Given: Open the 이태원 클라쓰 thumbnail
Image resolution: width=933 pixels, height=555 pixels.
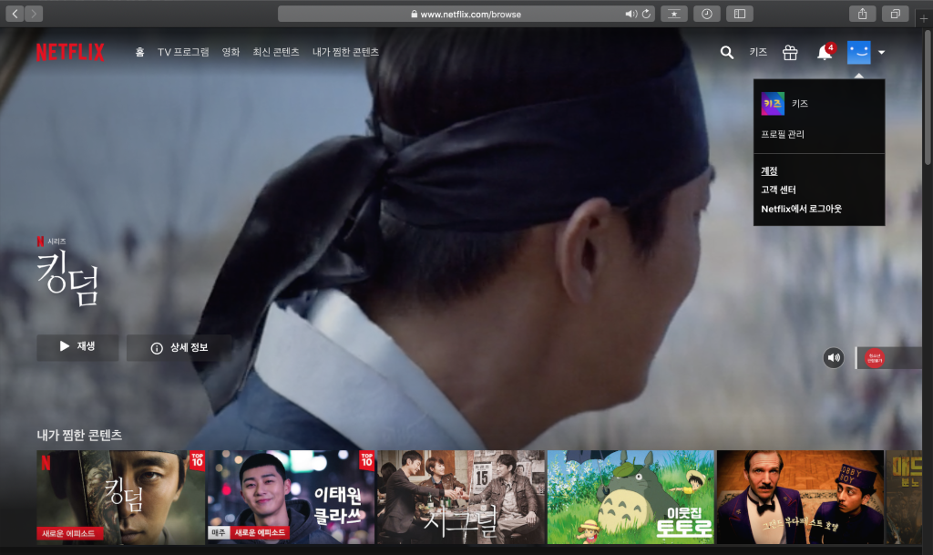Looking at the screenshot, I should [291, 497].
